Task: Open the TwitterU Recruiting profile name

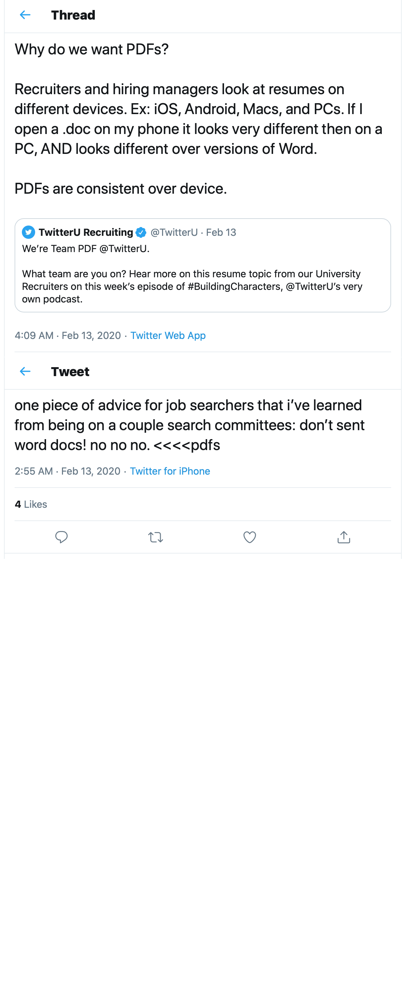Action: click(86, 232)
